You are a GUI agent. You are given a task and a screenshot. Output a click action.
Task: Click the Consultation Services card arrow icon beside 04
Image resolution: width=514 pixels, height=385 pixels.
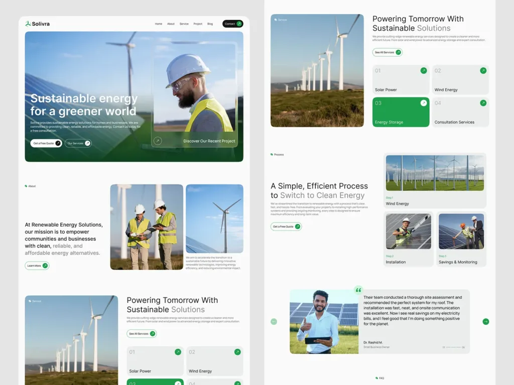click(483, 103)
